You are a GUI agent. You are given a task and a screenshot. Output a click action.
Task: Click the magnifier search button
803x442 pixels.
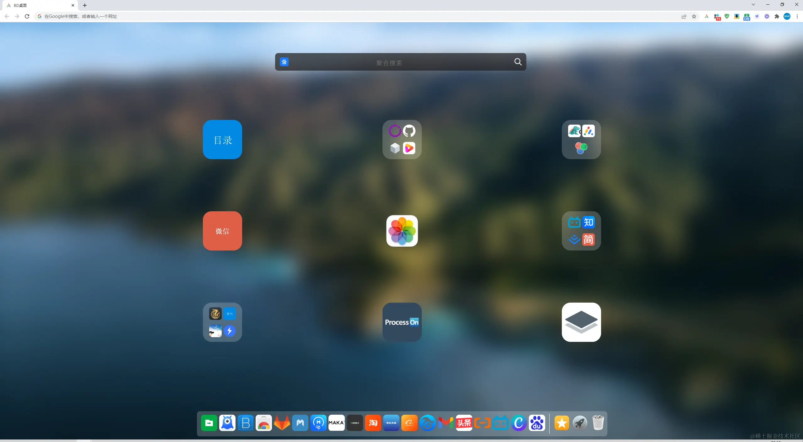pos(518,62)
